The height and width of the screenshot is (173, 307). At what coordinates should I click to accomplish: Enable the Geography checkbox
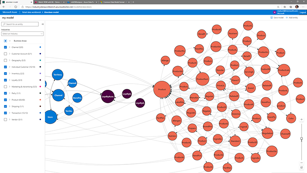pos(5,60)
